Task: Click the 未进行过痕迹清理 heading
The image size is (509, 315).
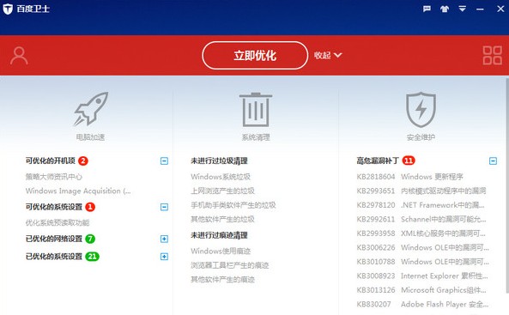Action: coord(219,235)
